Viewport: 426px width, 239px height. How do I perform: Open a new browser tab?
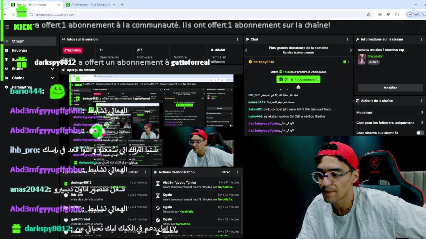122,5
